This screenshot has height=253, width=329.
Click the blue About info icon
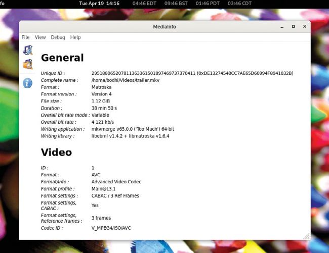pos(28,83)
